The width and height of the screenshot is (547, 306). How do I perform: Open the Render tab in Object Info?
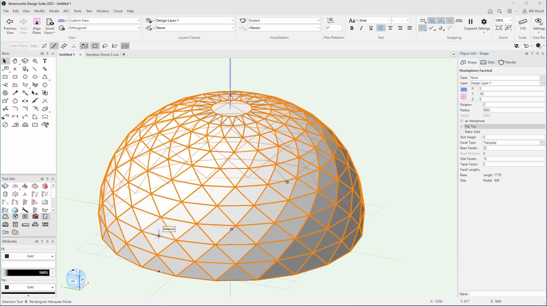point(507,62)
